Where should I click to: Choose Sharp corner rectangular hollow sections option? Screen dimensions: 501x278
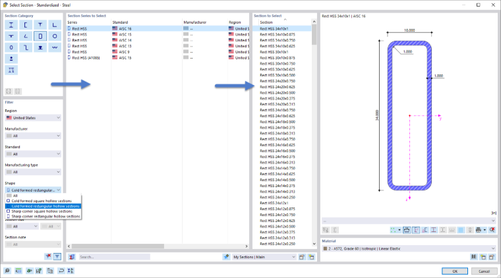(x=43, y=216)
